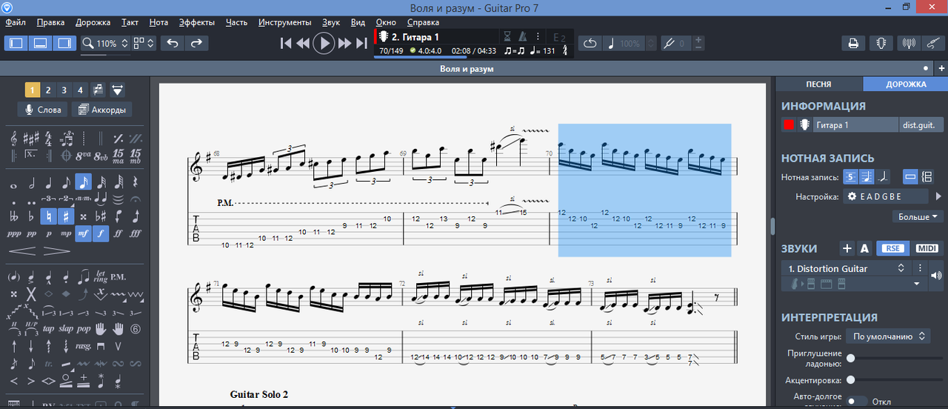Click the Аккорды chords button

101,110
